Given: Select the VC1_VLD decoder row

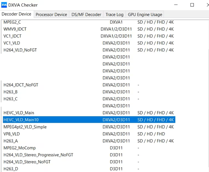Looking at the screenshot, I should (89, 43).
